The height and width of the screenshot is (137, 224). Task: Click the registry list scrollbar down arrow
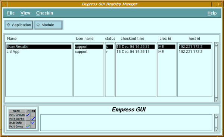click(x=217, y=100)
